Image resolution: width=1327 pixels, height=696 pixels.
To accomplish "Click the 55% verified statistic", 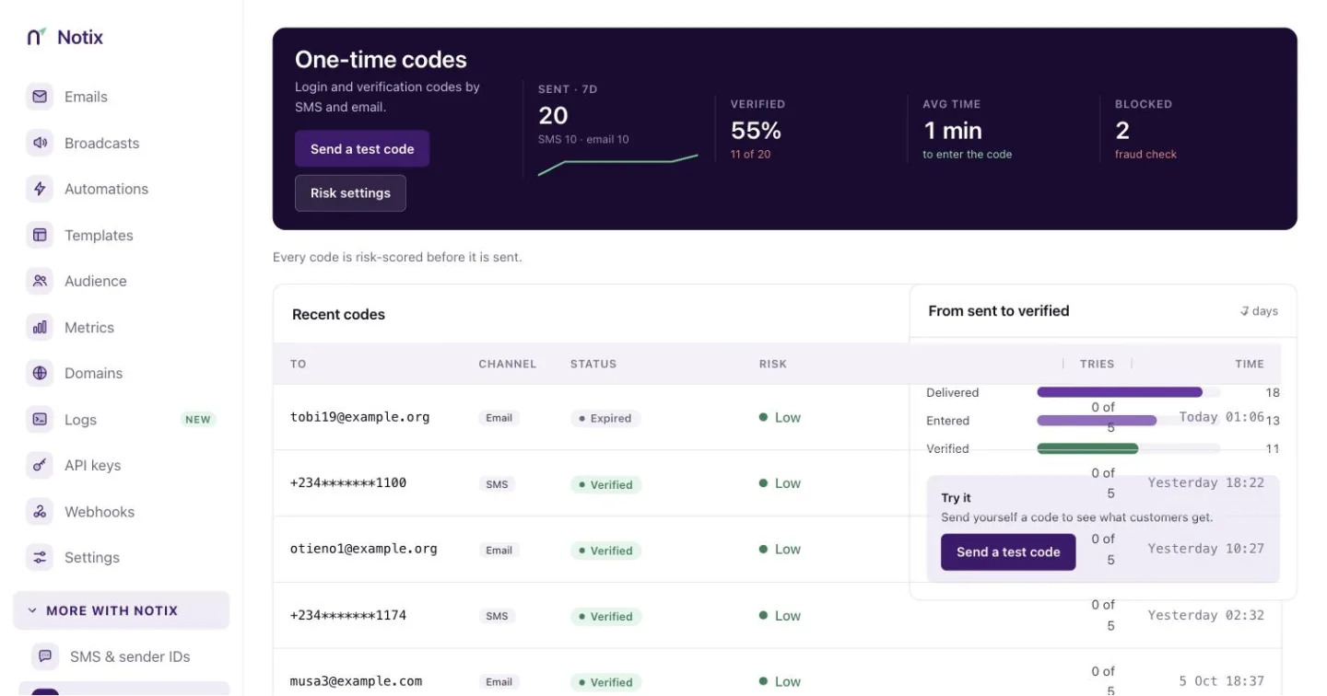I will tap(757, 131).
